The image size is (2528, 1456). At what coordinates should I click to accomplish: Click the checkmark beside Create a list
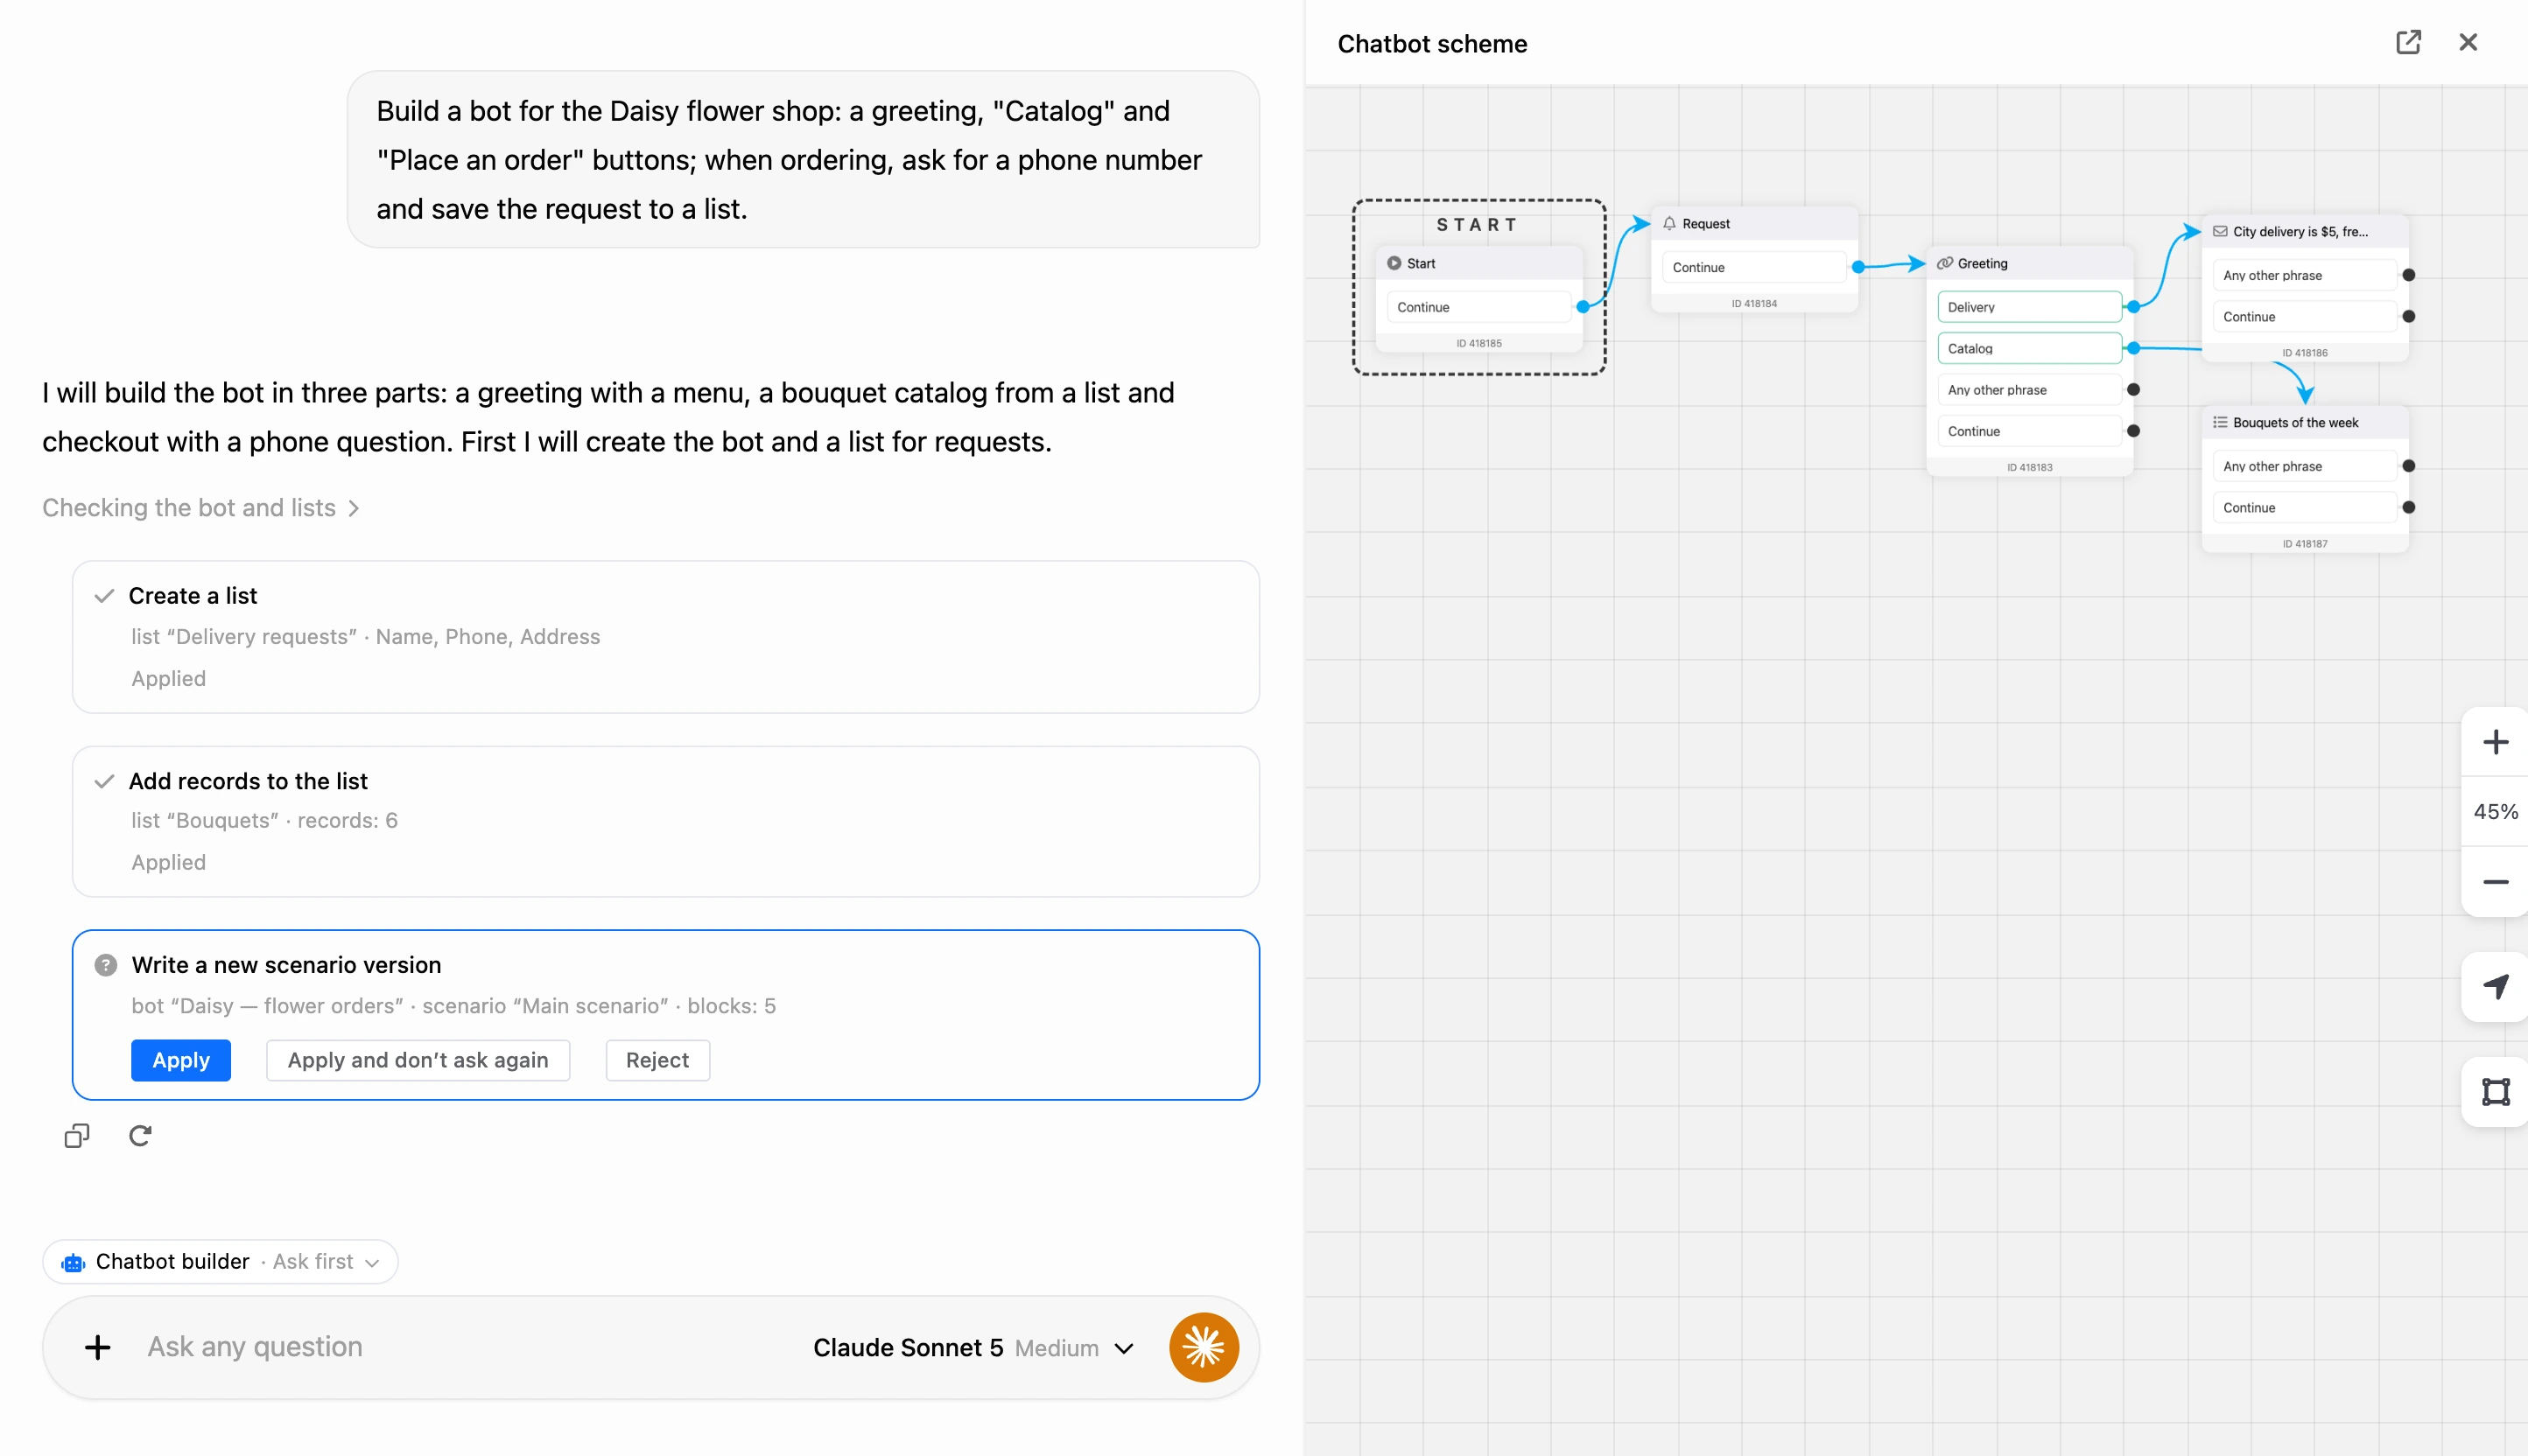point(104,596)
